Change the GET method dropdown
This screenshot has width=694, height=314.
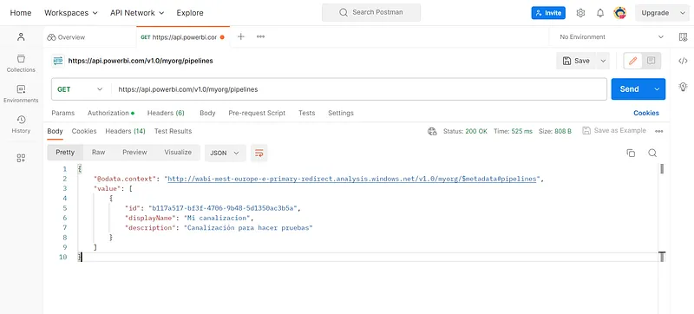(x=80, y=89)
